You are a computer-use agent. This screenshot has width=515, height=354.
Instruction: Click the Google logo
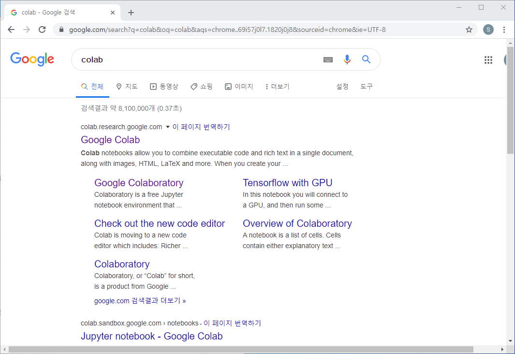(x=32, y=59)
